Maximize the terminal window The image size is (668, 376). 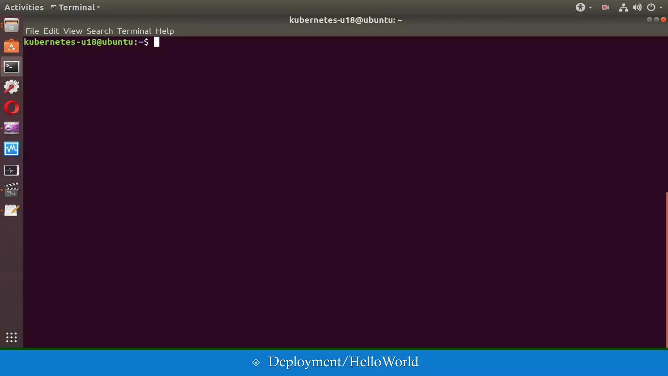(656, 20)
